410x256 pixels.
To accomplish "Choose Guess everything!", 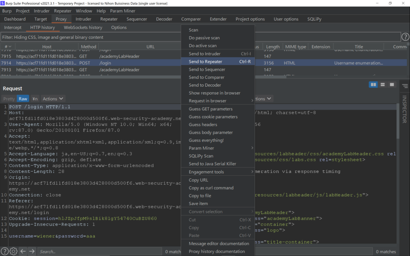I will point(218,140).
